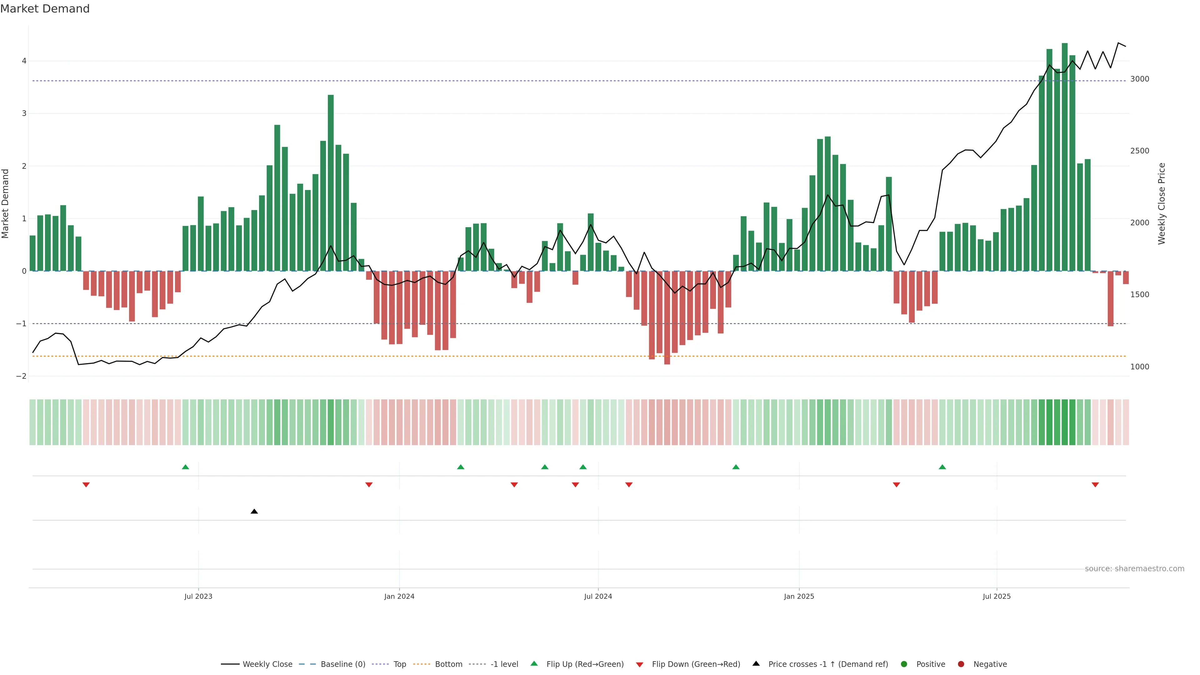The height and width of the screenshot is (675, 1200).
Task: Click the red Flip Down triangle icon in the legend
Action: 640,664
